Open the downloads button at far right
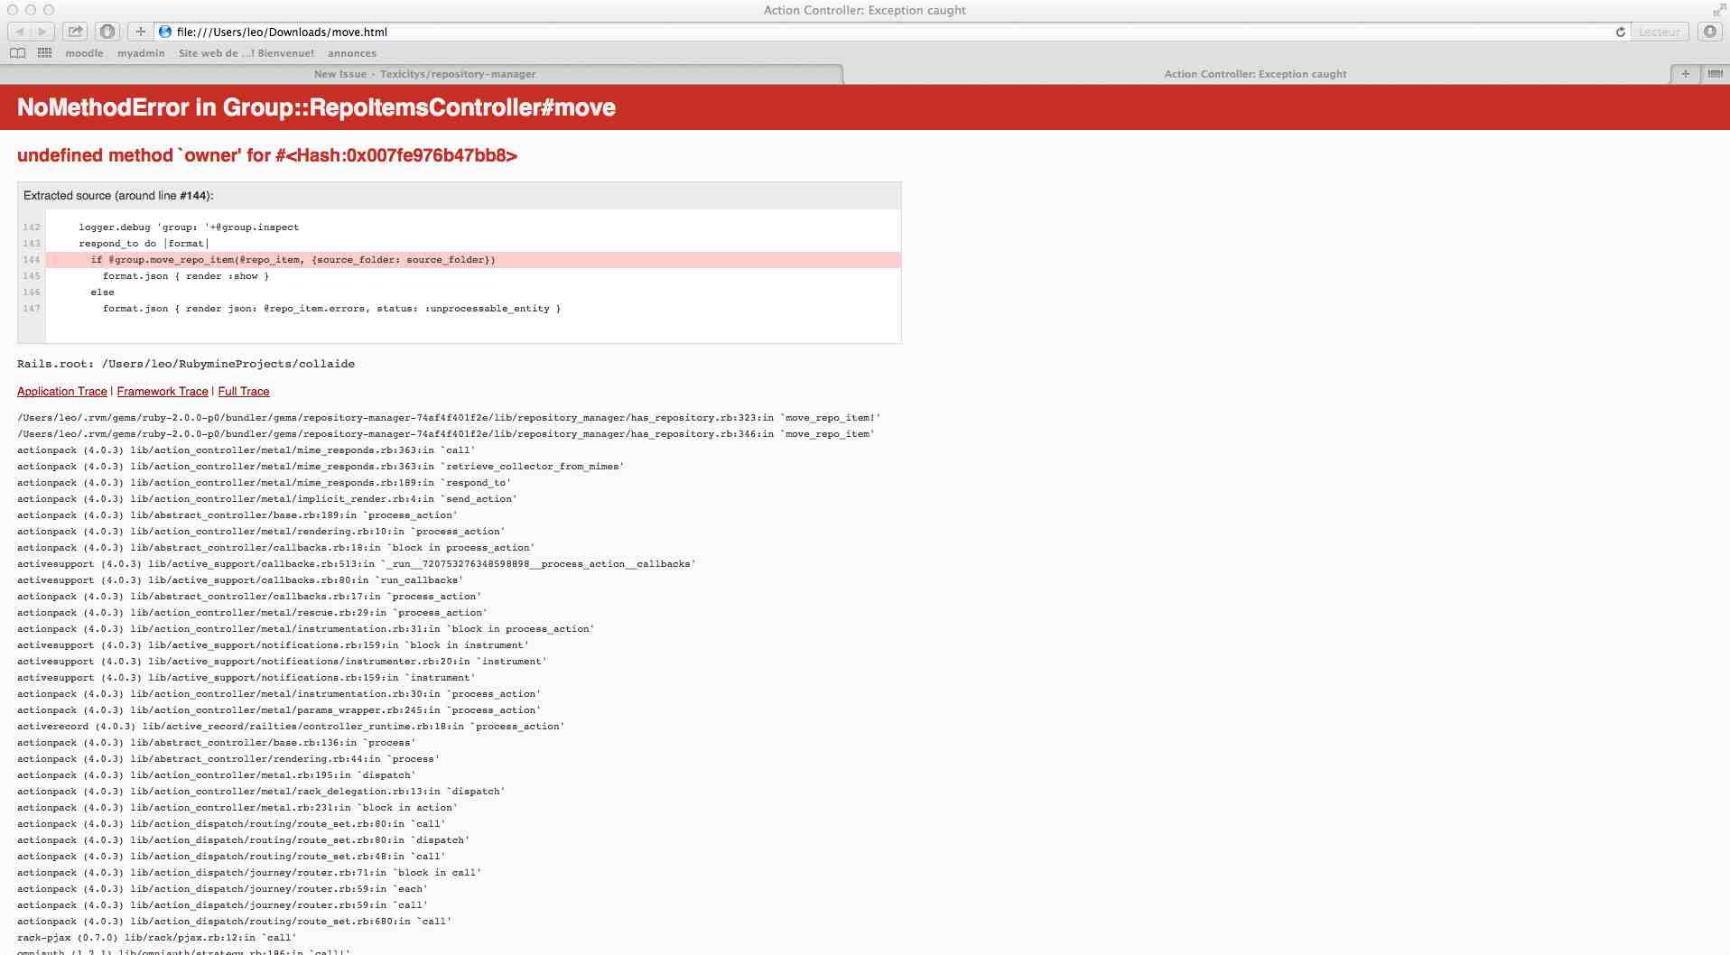Viewport: 1730px width, 955px height. [x=1710, y=32]
